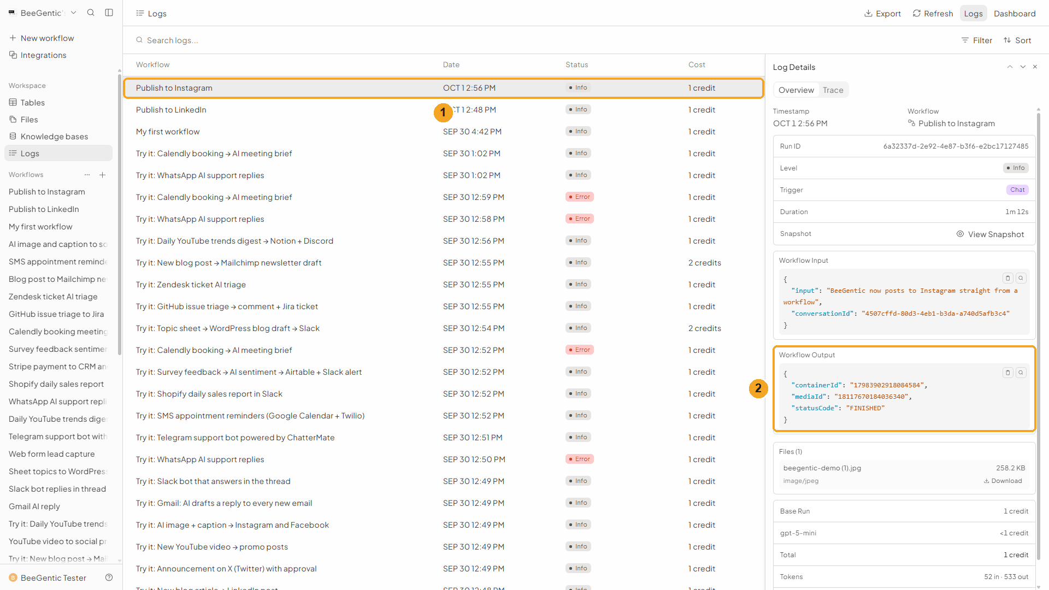Screen dimensions: 1049x590
Task: Select the My first workflow log row
Action: (x=443, y=132)
